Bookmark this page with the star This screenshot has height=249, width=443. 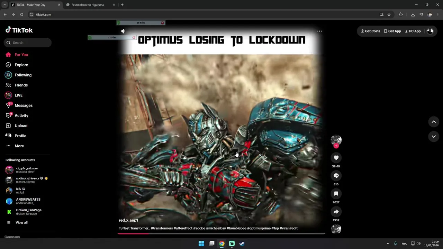click(x=389, y=15)
